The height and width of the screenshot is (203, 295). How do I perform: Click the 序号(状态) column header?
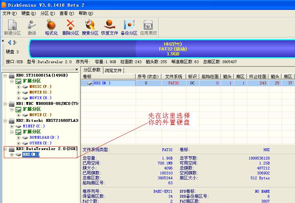click(148, 77)
